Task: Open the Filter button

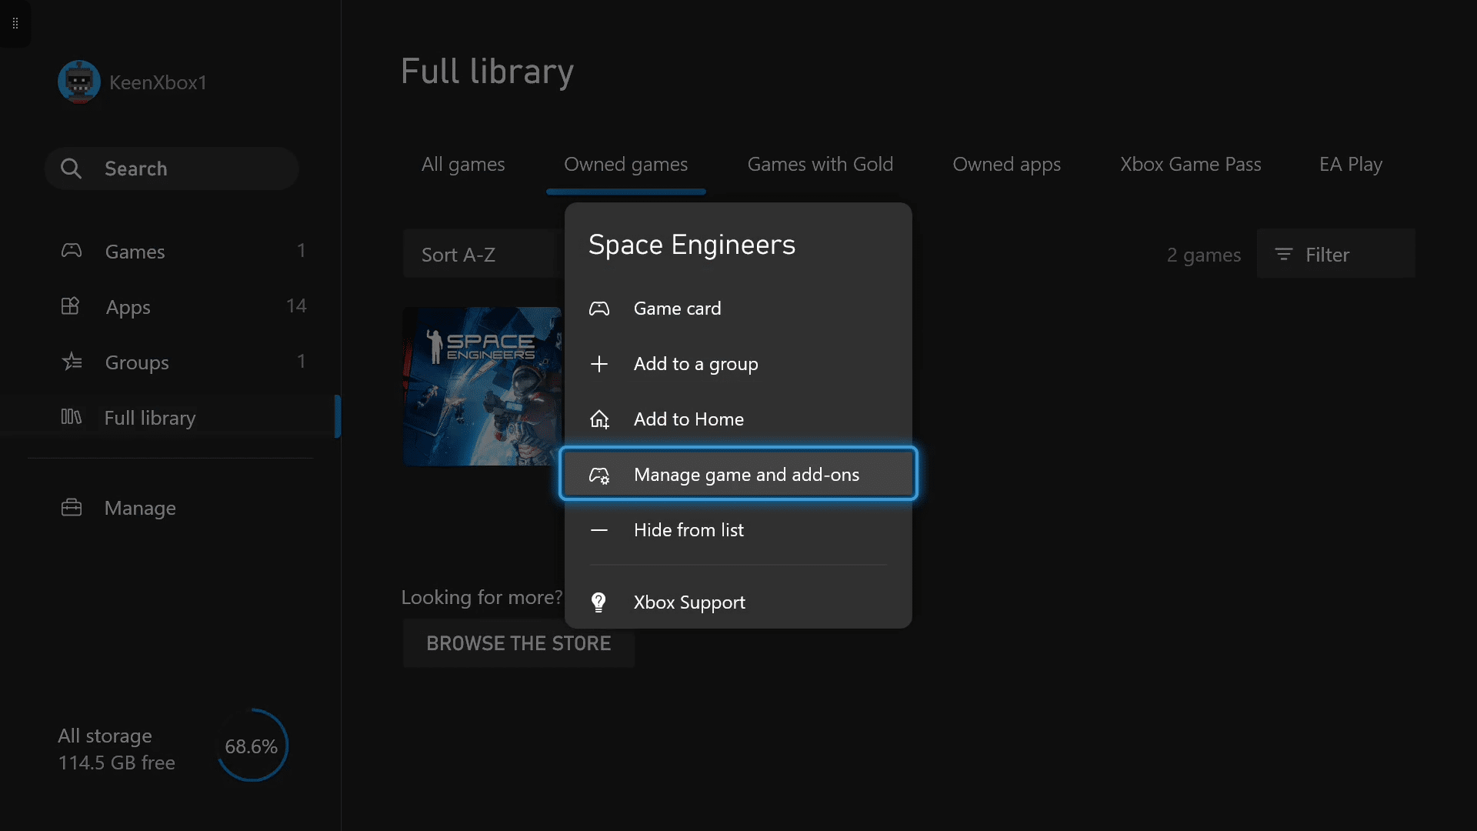Action: (x=1335, y=254)
